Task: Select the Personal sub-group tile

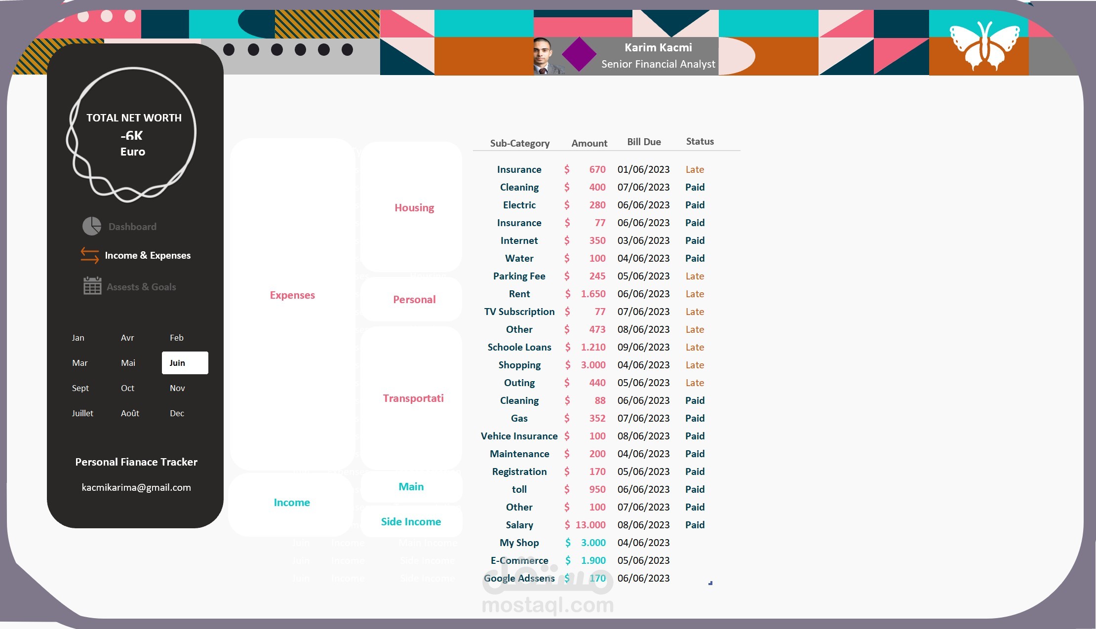Action: coord(414,300)
